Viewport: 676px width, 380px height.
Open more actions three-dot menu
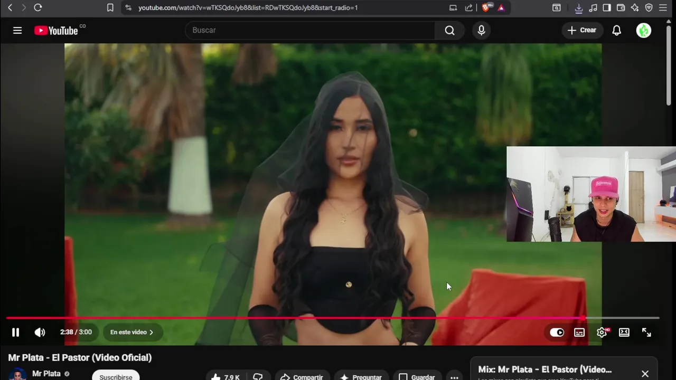click(x=454, y=376)
